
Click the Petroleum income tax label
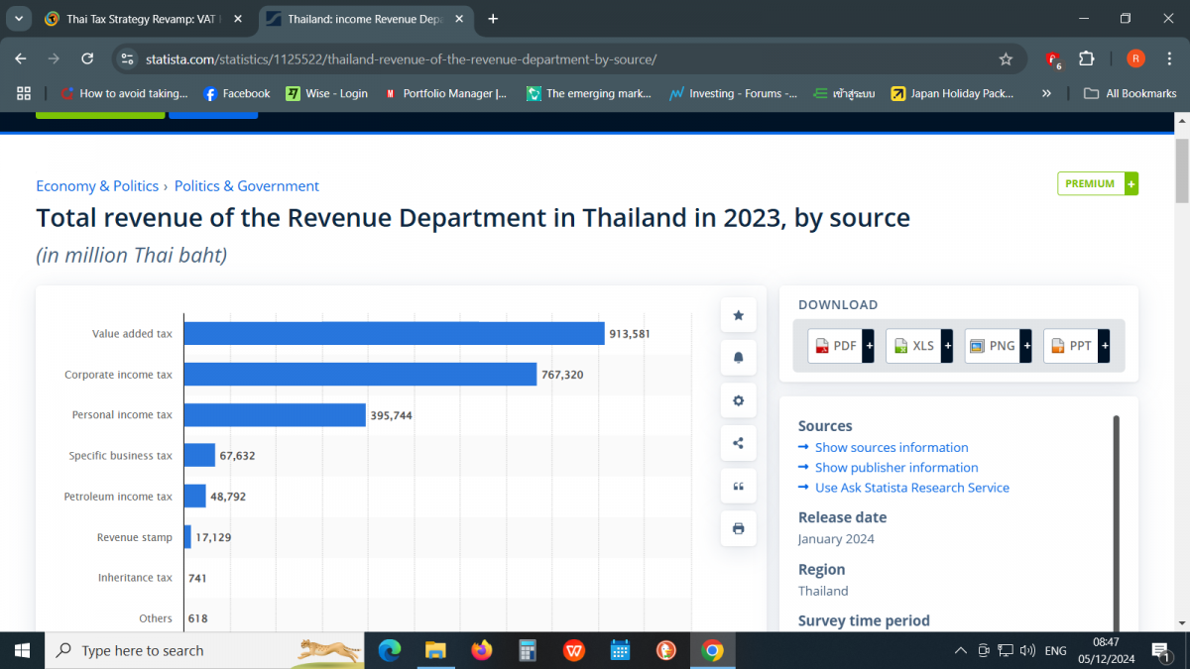pyautogui.click(x=118, y=497)
